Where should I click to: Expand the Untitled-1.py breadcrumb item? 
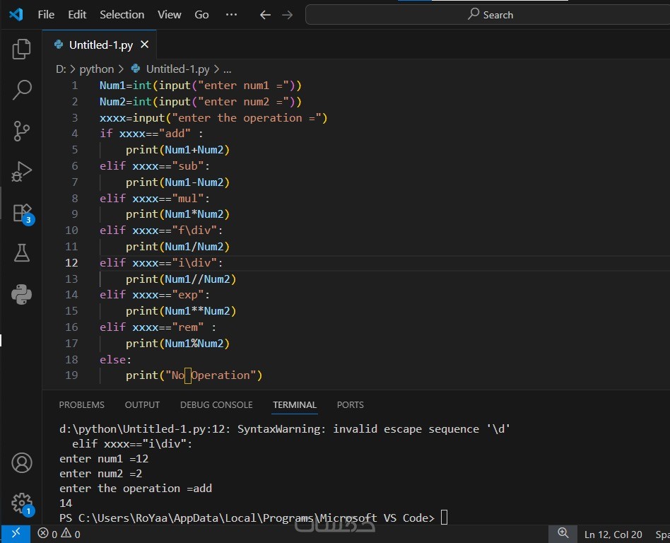[x=177, y=69]
